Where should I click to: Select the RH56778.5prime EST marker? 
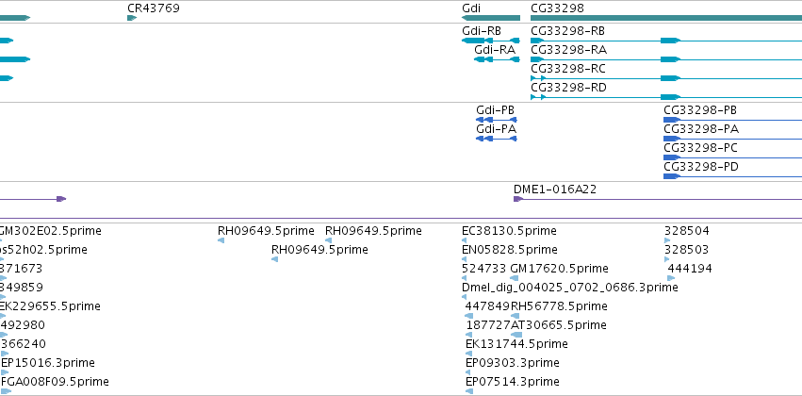[x=516, y=316]
